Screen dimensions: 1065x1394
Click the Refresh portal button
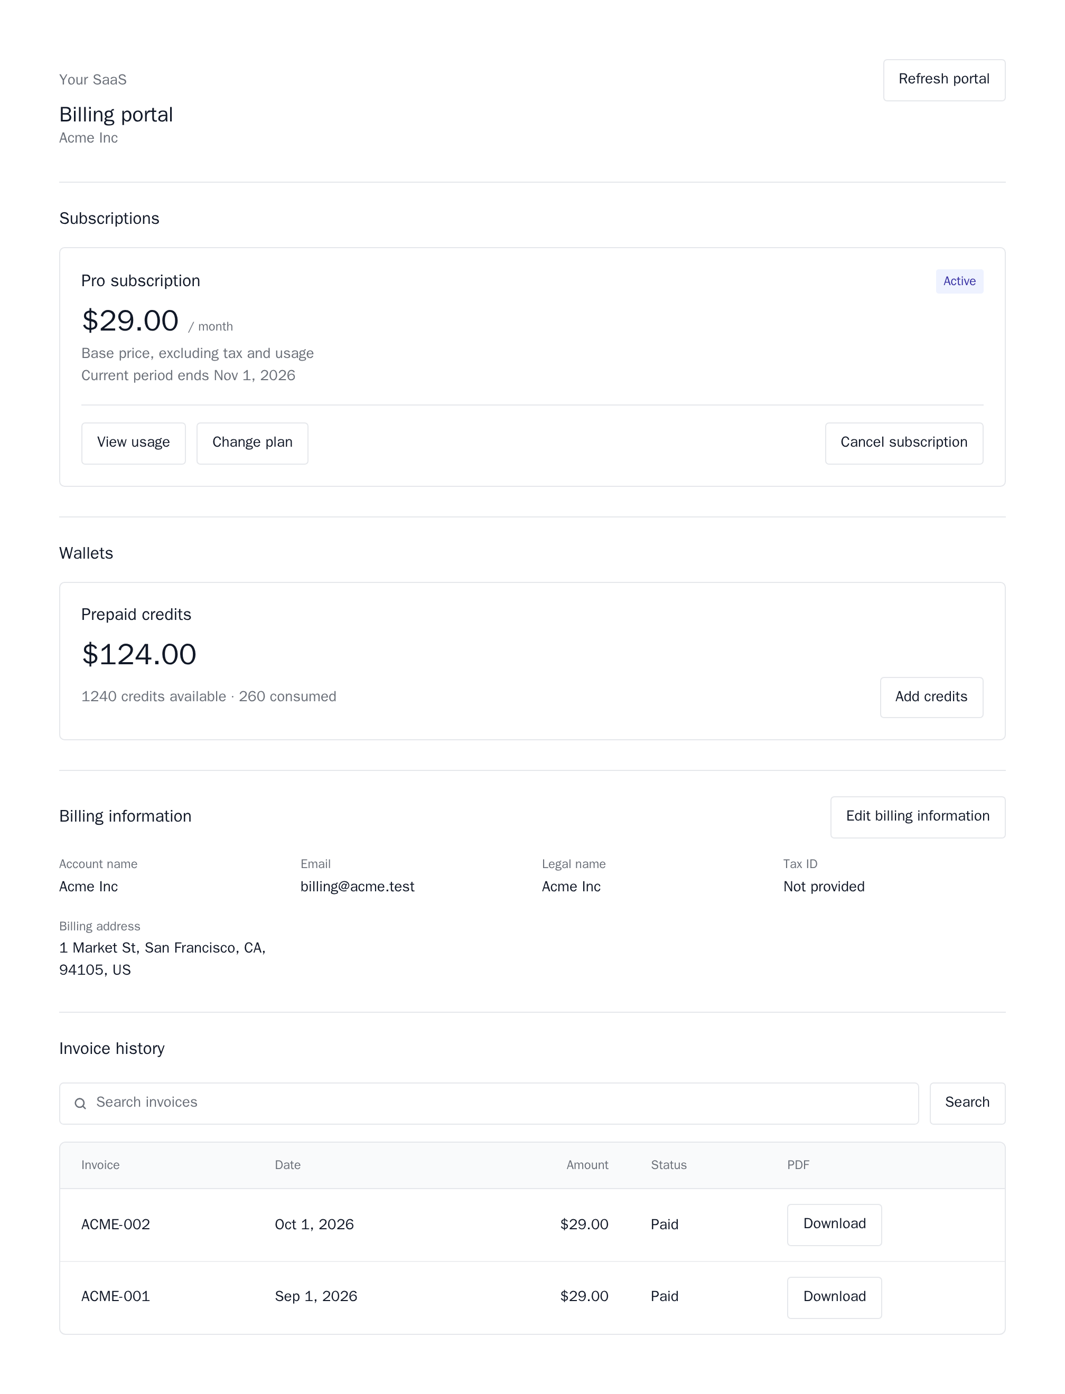click(944, 80)
